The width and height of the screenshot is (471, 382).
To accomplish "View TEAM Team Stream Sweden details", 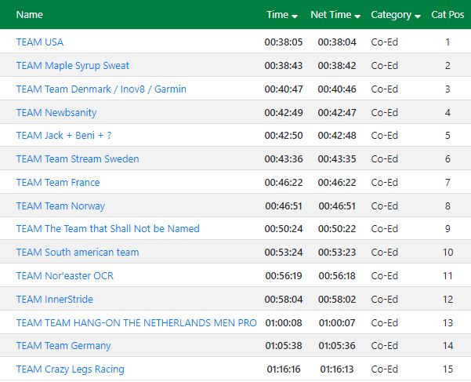I will coord(78,158).
